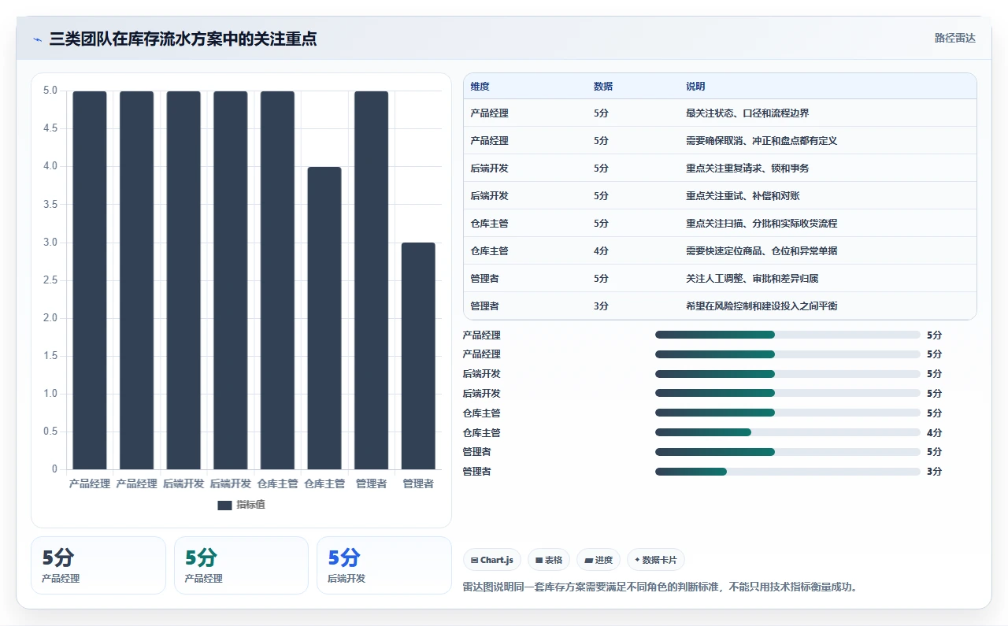The height and width of the screenshot is (626, 1008).
Task: Click the 仓库主管 progress bar showing 4分
Action: [x=787, y=432]
